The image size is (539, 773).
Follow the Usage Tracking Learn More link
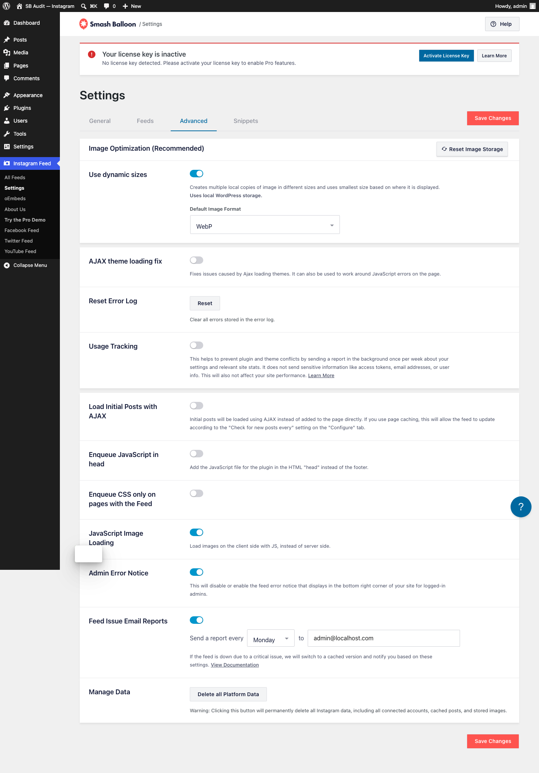tap(321, 376)
